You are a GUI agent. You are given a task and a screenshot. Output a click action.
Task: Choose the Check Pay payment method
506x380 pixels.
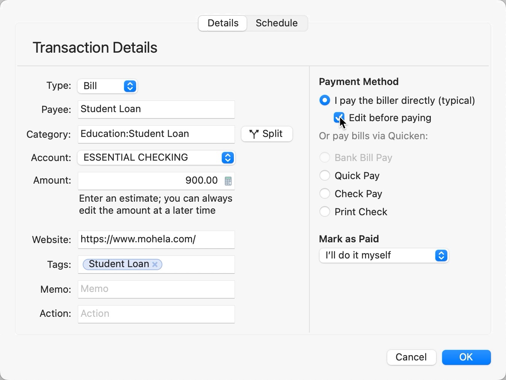(x=325, y=194)
